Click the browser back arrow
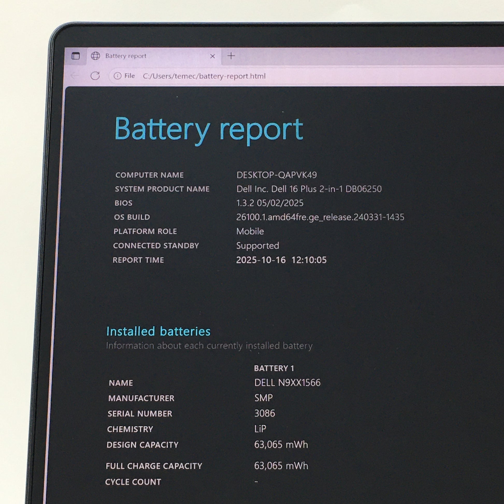504x504 pixels. pos(74,76)
